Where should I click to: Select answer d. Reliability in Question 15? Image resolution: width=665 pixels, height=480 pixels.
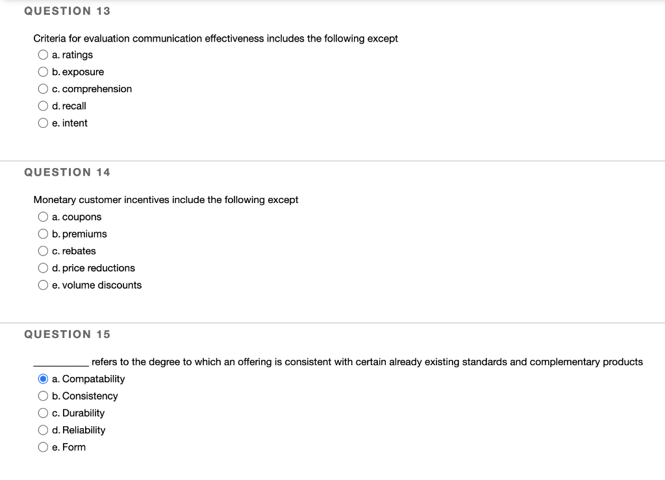pyautogui.click(x=43, y=429)
